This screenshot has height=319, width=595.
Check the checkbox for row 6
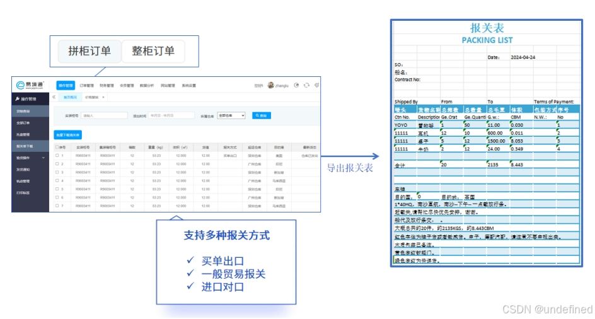[57, 197]
